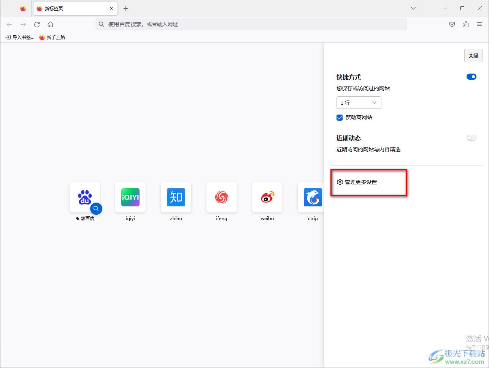Click the 关闭 button in settings panel
This screenshot has width=489, height=368.
(x=473, y=56)
